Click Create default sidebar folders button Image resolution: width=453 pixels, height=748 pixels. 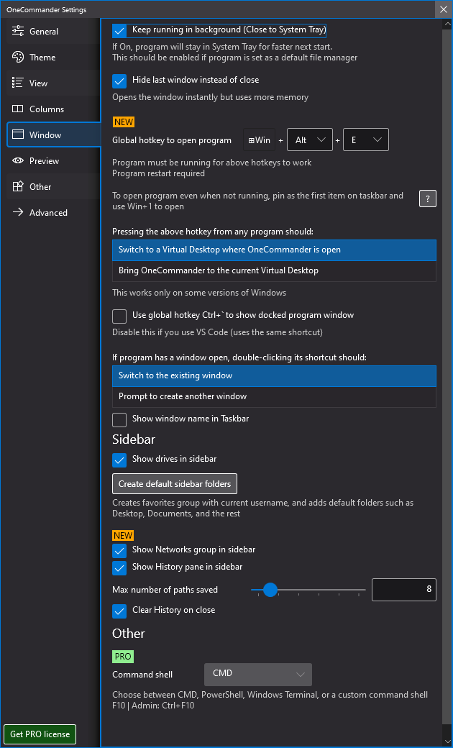tap(175, 484)
